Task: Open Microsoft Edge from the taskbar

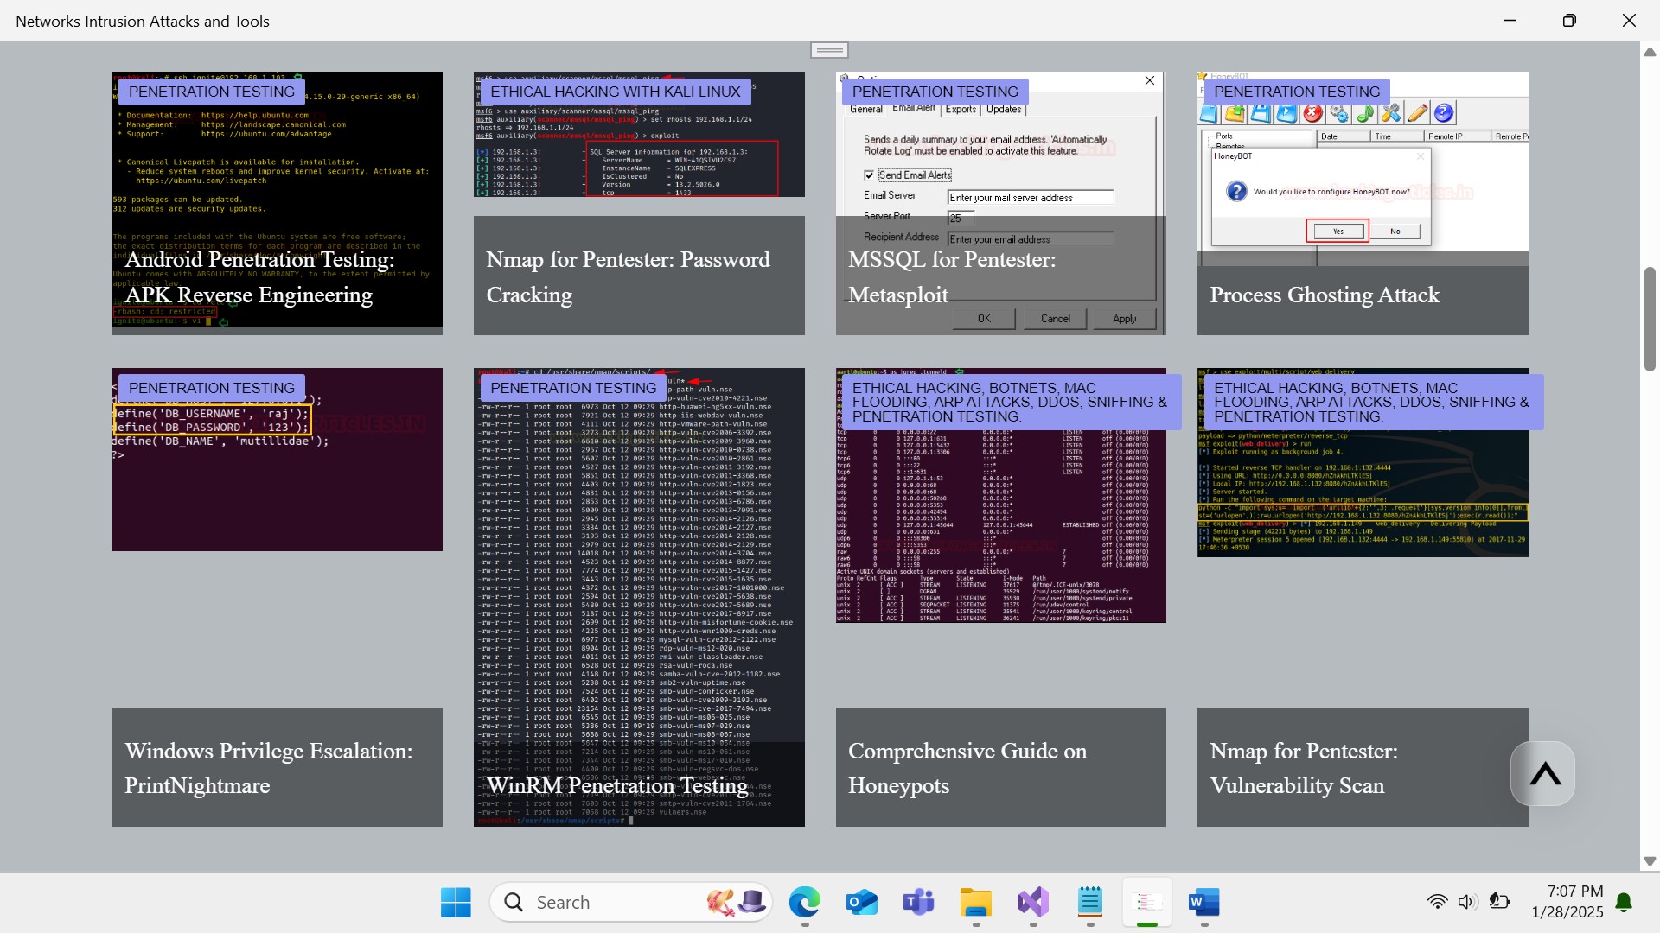Action: 804,902
